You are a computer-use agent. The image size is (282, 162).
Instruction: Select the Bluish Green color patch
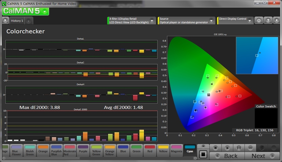tap(30, 150)
